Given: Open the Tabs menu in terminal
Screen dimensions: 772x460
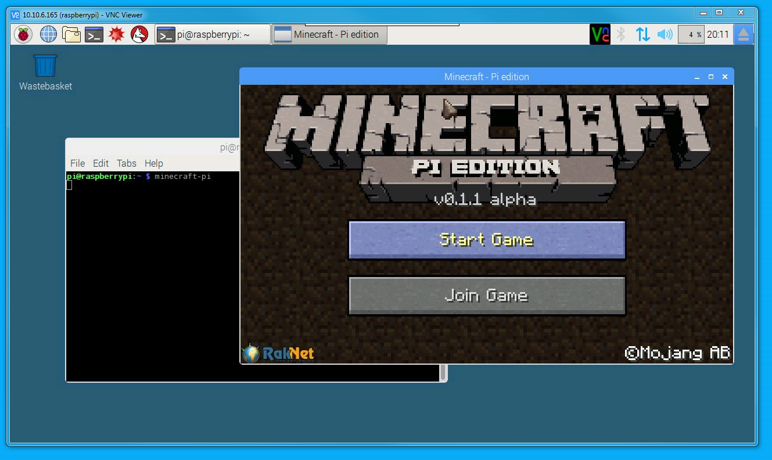Looking at the screenshot, I should pyautogui.click(x=127, y=163).
